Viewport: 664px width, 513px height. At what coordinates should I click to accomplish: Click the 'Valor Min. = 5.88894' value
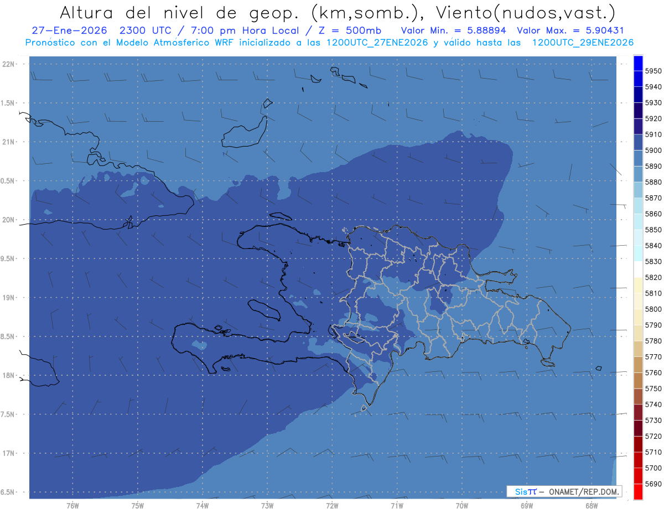pos(453,30)
